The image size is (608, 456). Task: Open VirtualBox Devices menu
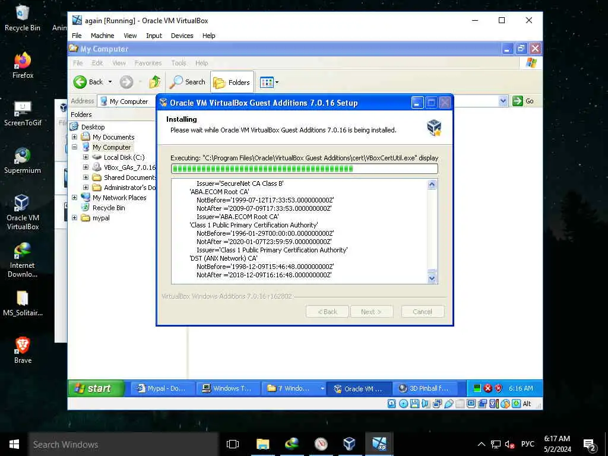182,36
